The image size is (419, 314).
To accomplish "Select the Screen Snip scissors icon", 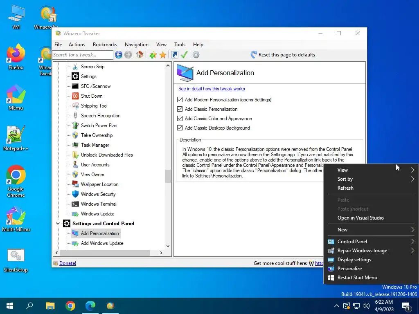I will [75, 67].
